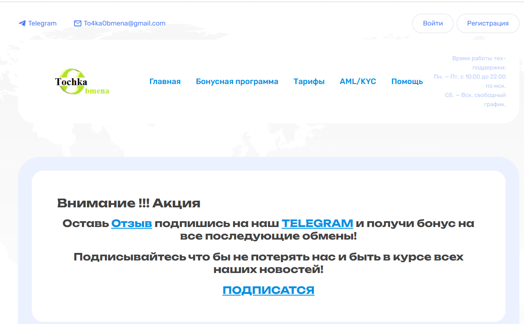Open the AML/KYC menu item

tap(358, 82)
